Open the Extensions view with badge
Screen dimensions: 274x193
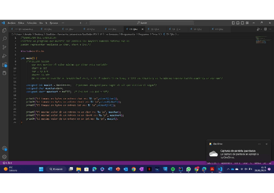pyautogui.click(x=4, y=65)
